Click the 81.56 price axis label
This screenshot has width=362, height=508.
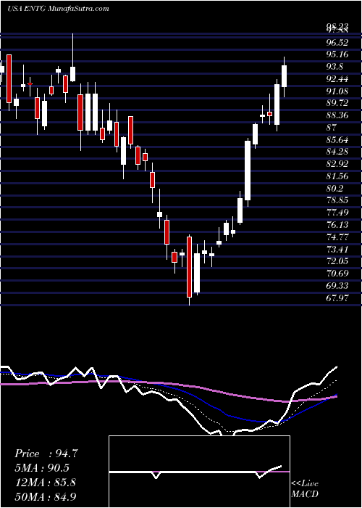pos(338,176)
